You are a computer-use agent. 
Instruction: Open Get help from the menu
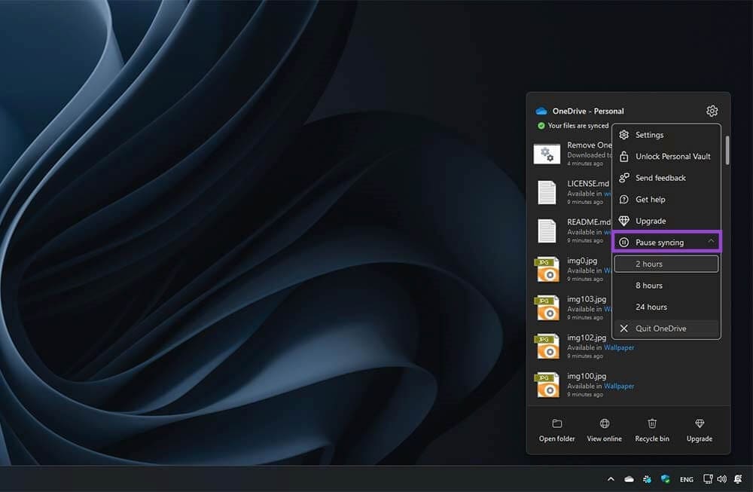click(666, 200)
